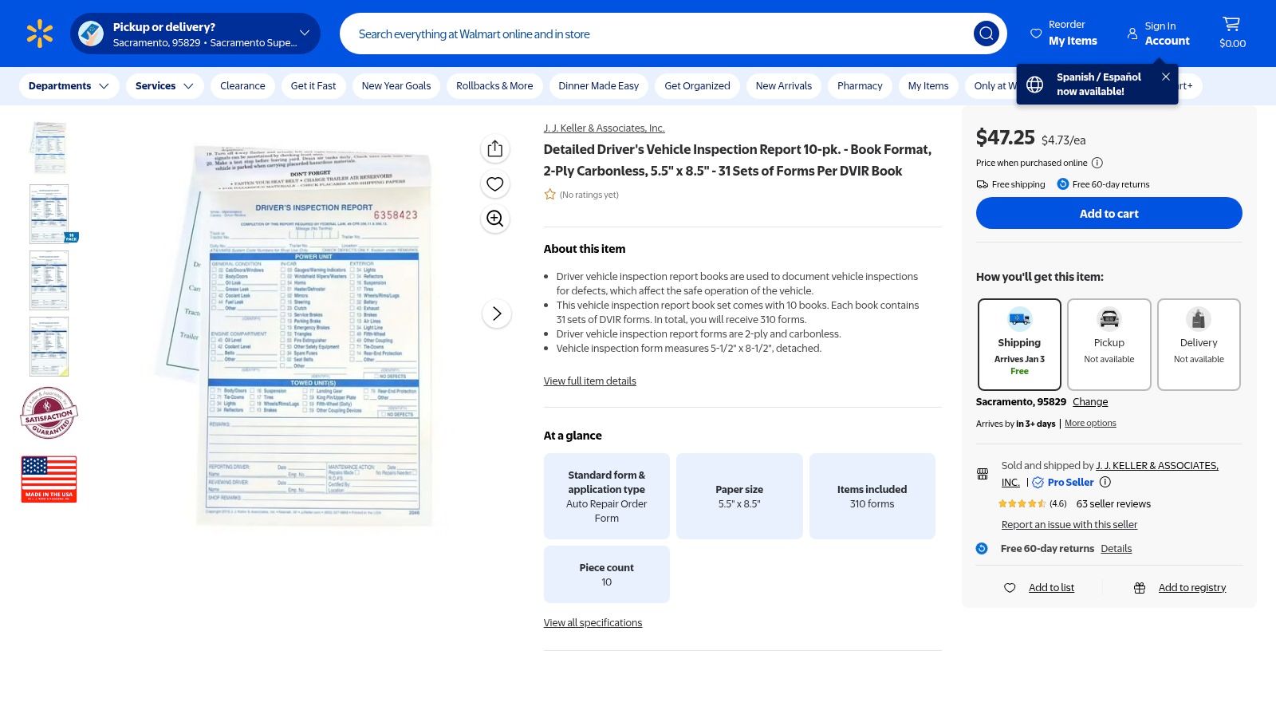1276x718 pixels.
Task: Click Standard form & application type card
Action: tap(606, 496)
